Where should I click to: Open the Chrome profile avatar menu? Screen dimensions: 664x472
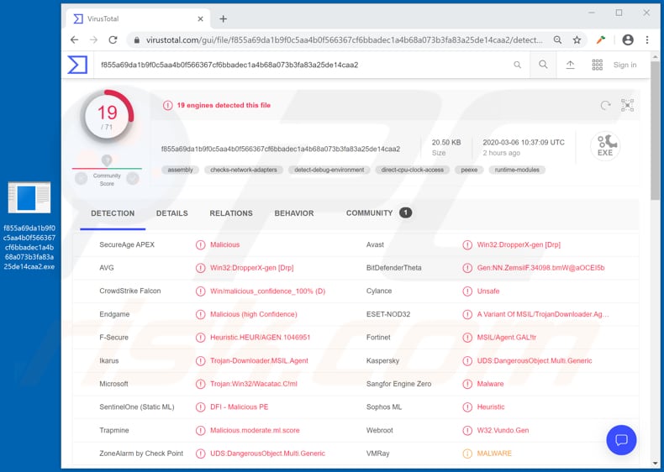pyautogui.click(x=626, y=39)
